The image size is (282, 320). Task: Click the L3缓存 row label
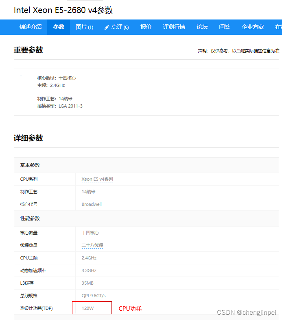tap(27, 283)
